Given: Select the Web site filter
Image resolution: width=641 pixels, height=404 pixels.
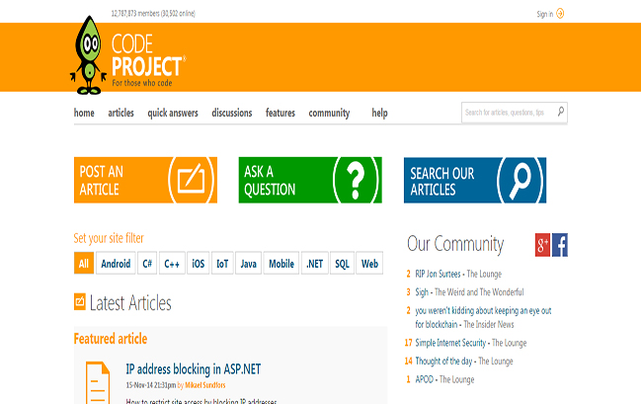Looking at the screenshot, I should [x=369, y=263].
